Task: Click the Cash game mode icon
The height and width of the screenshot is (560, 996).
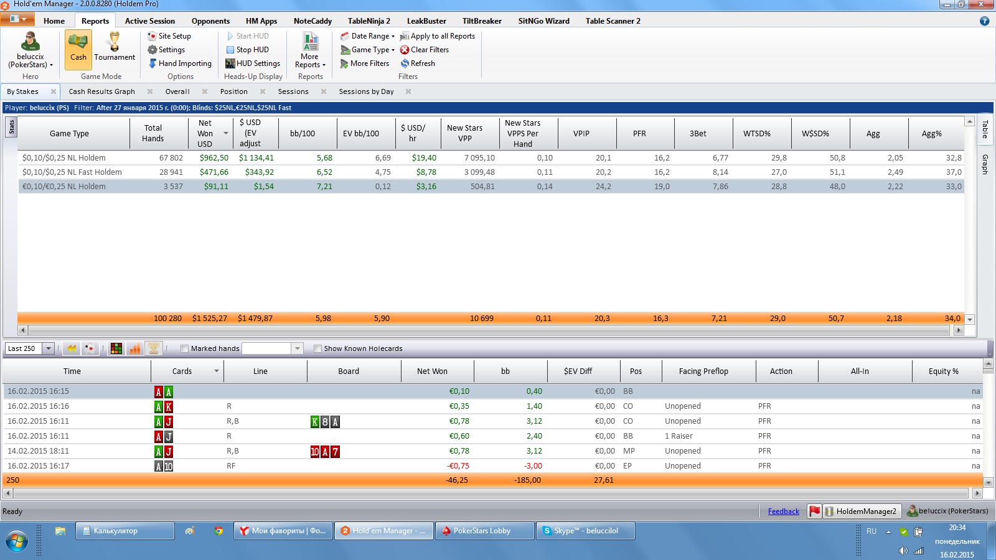Action: [78, 42]
